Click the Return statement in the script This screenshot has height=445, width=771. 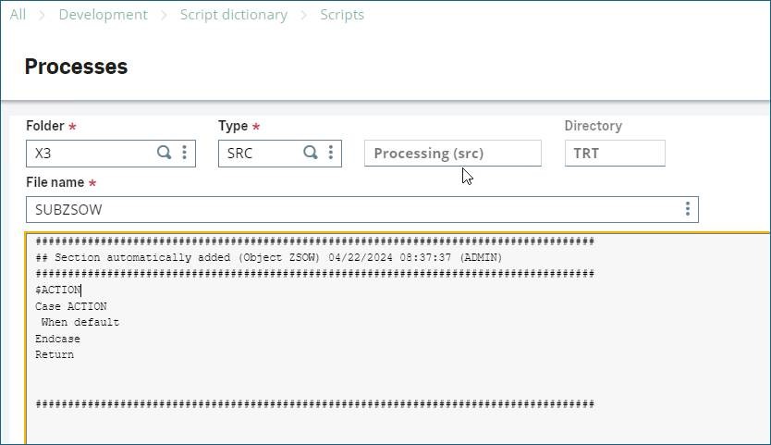point(55,355)
